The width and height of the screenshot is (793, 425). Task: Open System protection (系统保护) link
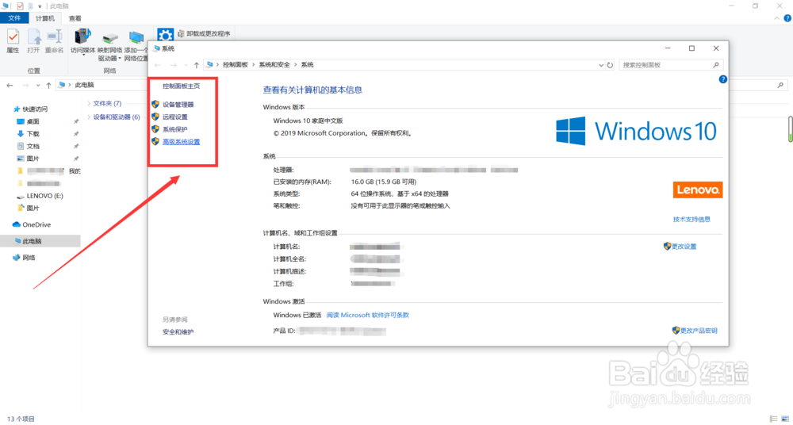(175, 129)
